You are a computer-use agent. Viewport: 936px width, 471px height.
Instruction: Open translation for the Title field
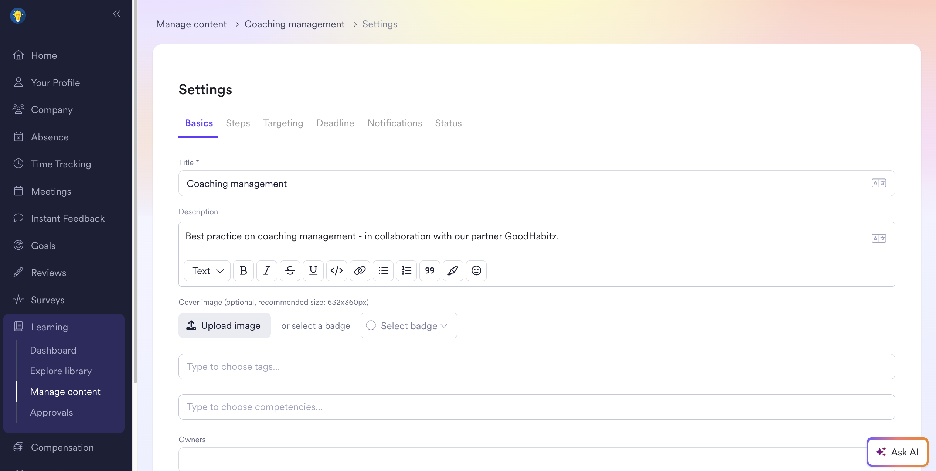click(x=878, y=183)
